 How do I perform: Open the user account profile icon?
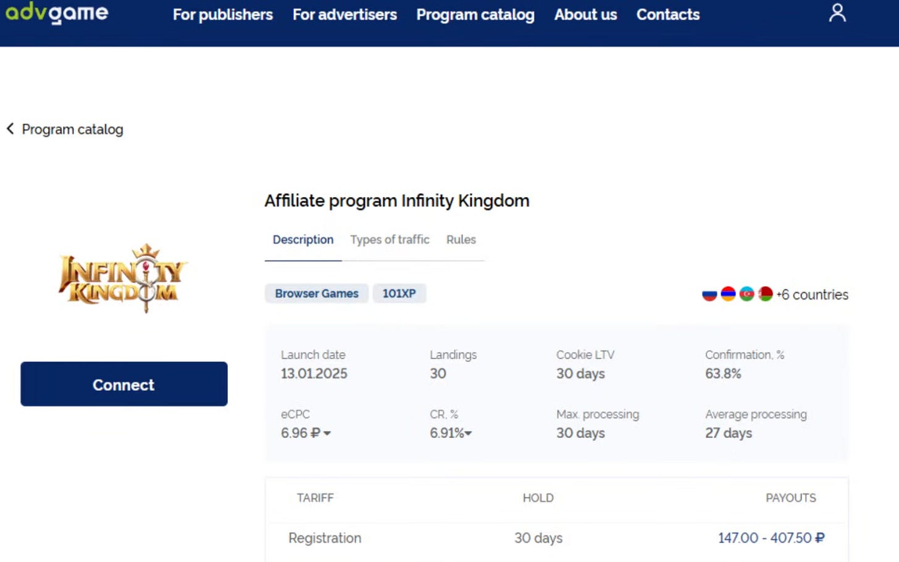tap(837, 13)
